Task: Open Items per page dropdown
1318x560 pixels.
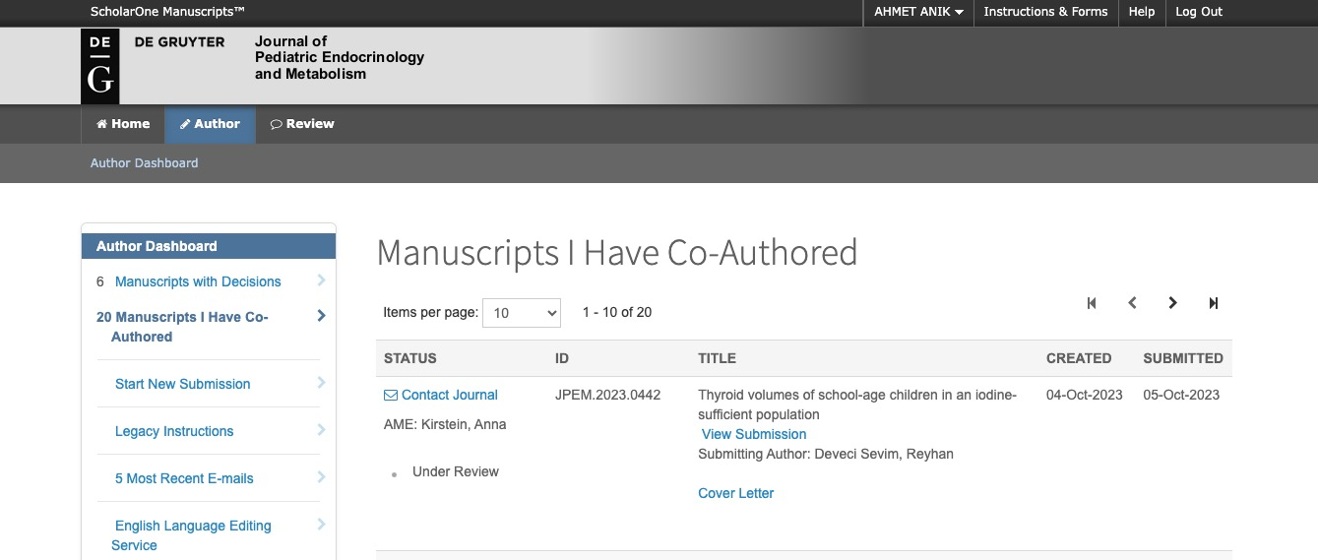Action: pos(521,313)
